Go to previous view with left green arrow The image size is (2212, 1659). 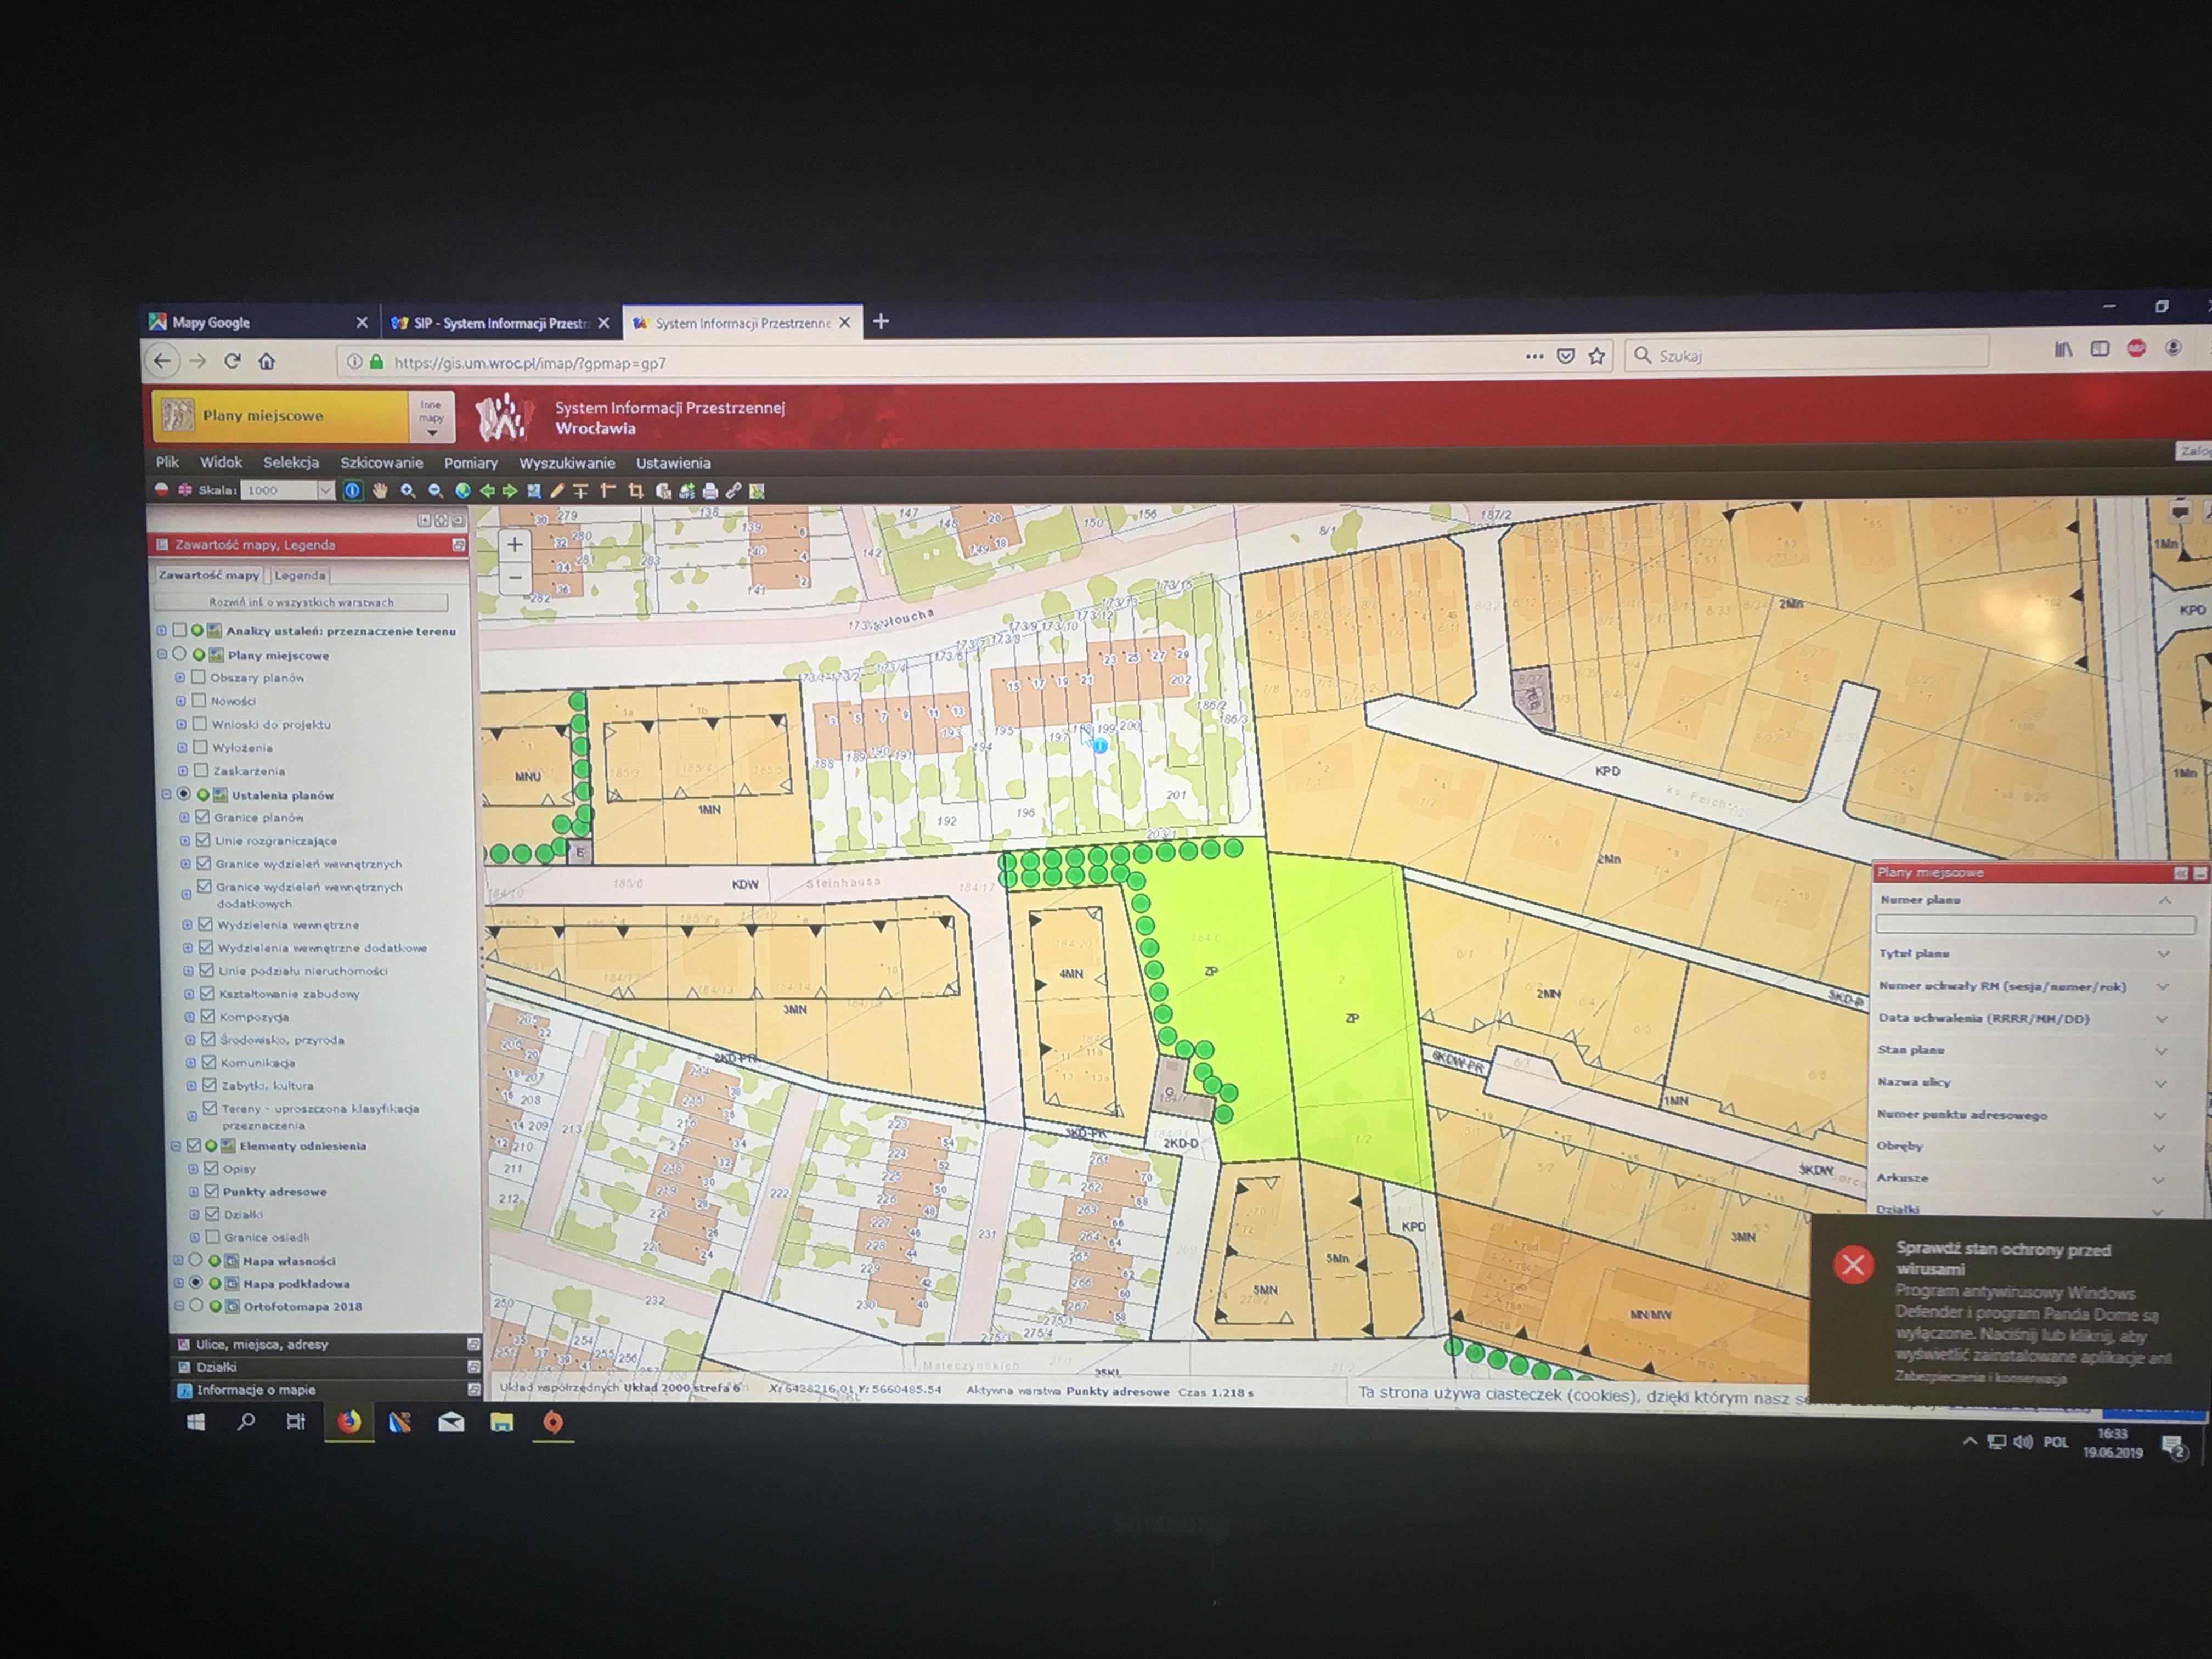pyautogui.click(x=487, y=490)
